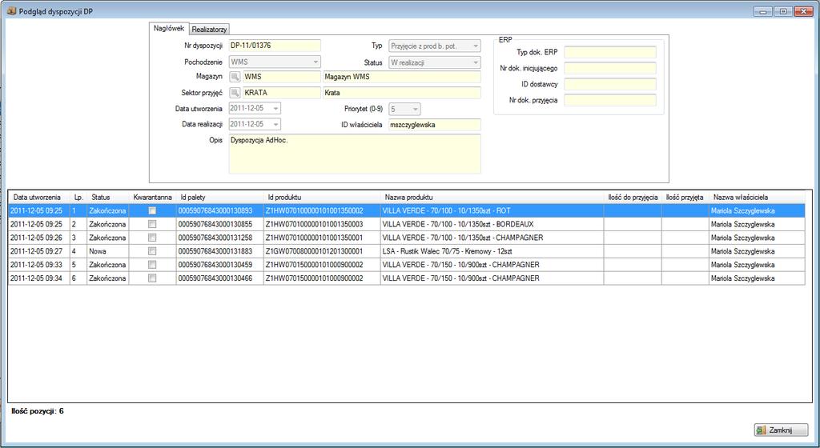This screenshot has height=448, width=820.
Task: Click the Zamknij button
Action: pyautogui.click(x=781, y=430)
